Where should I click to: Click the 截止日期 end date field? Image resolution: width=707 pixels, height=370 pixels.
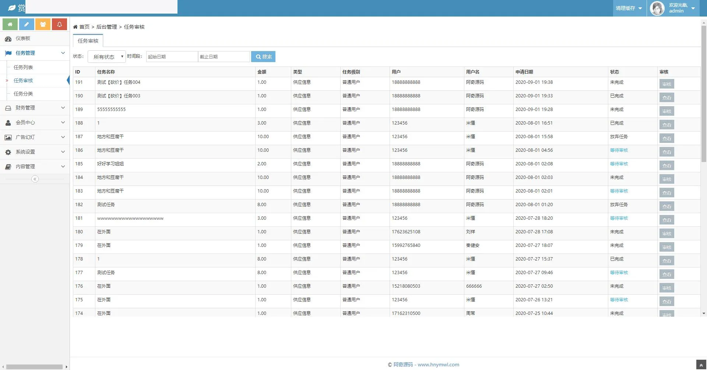tap(224, 57)
